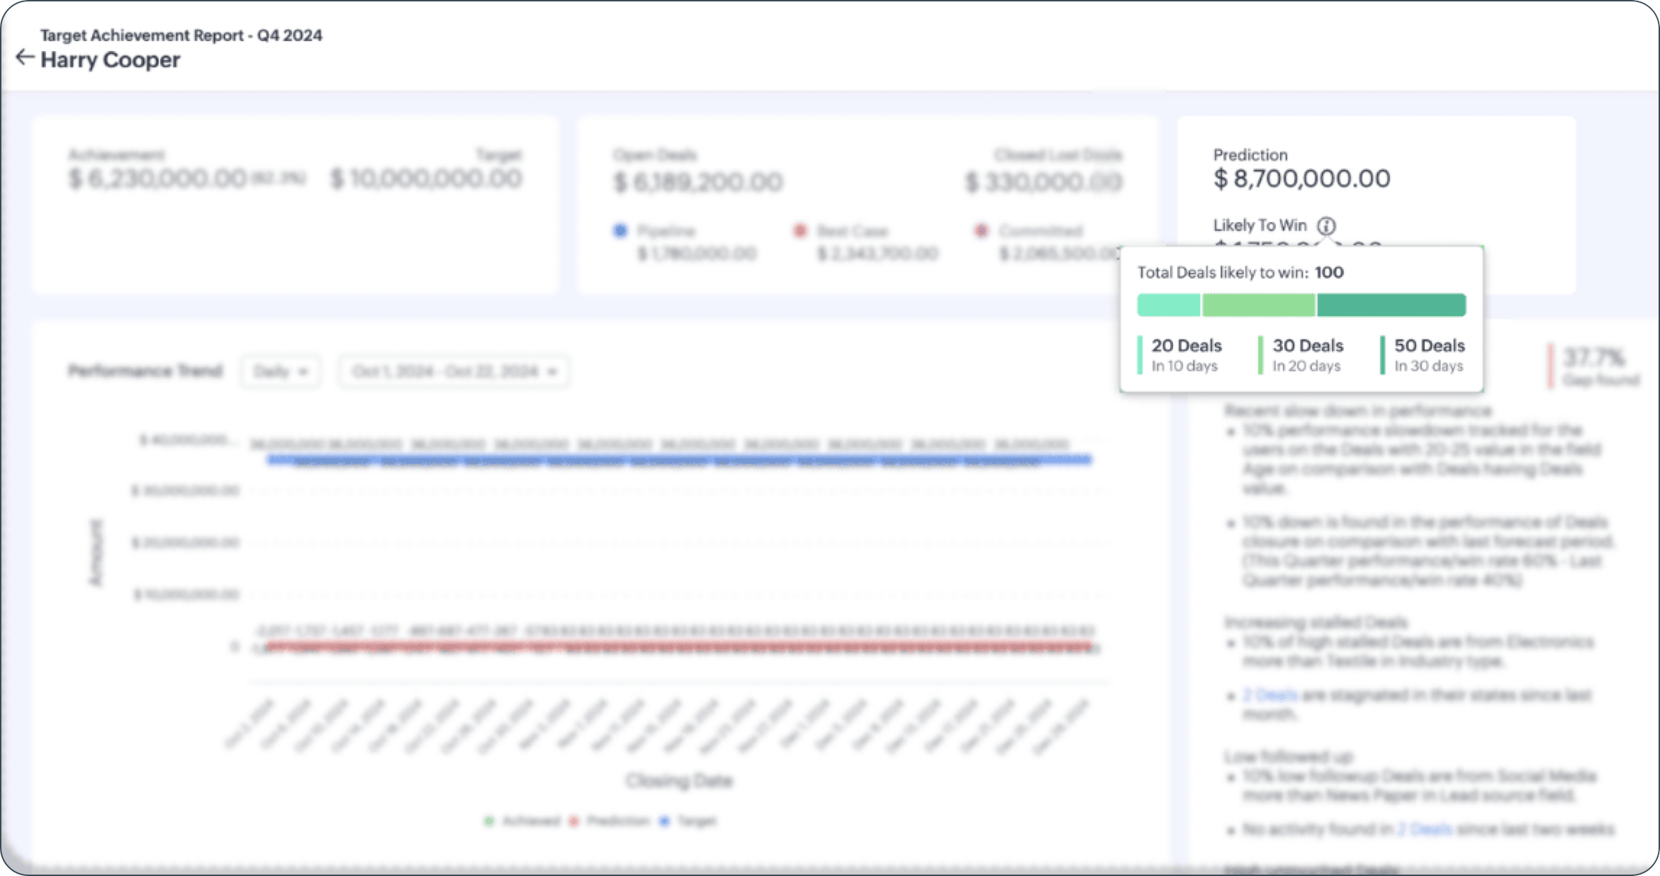The image size is (1660, 876).
Task: Open the Daily frequency dropdown
Action: pyautogui.click(x=281, y=371)
